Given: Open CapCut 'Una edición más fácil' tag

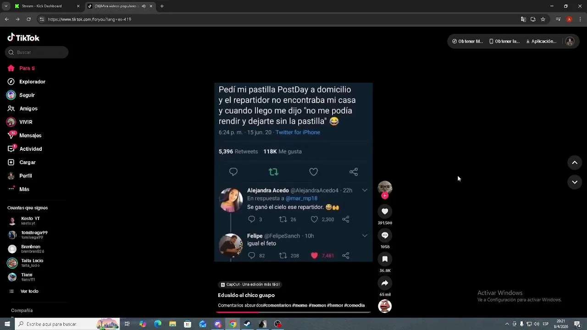Looking at the screenshot, I should point(250,284).
